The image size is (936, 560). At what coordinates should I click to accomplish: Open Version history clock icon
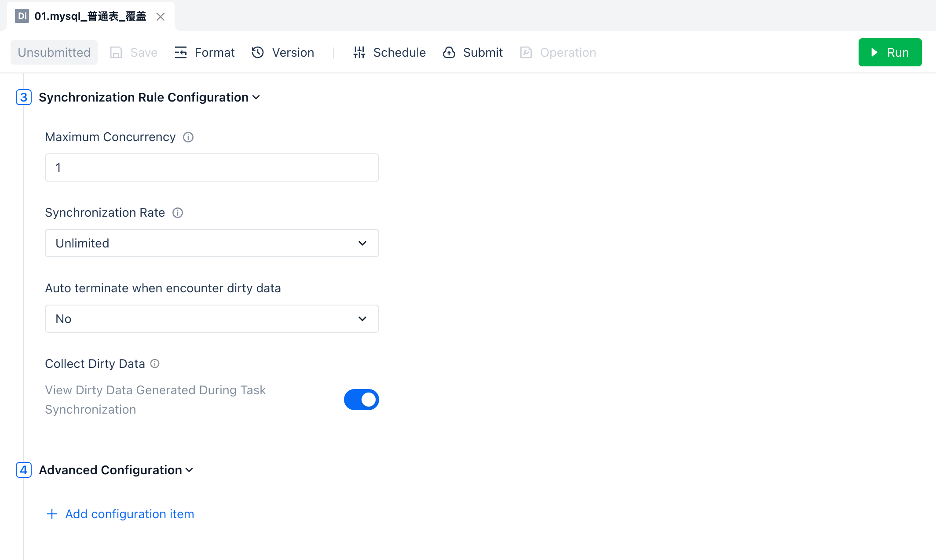[258, 52]
